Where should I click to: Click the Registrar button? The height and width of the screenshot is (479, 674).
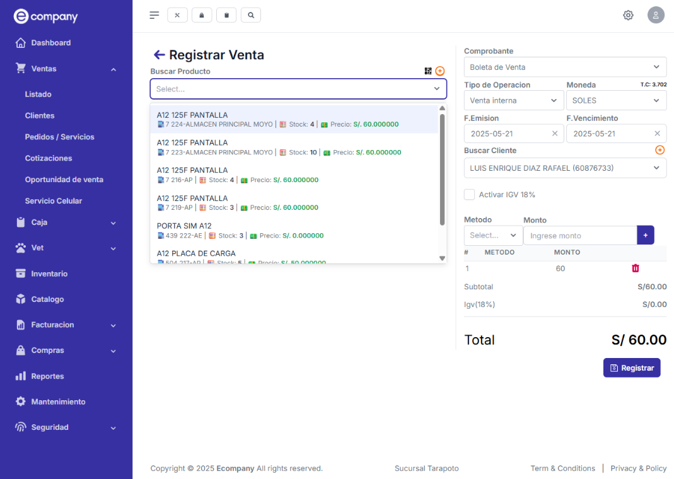(632, 368)
